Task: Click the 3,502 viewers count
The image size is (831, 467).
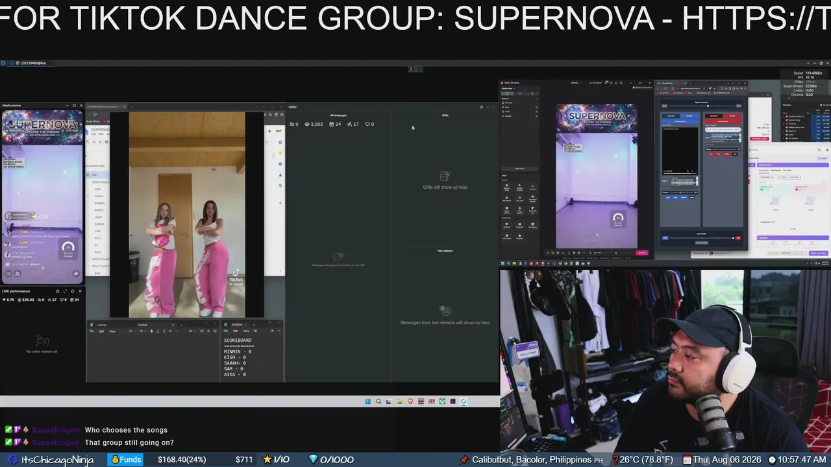Action: click(314, 124)
